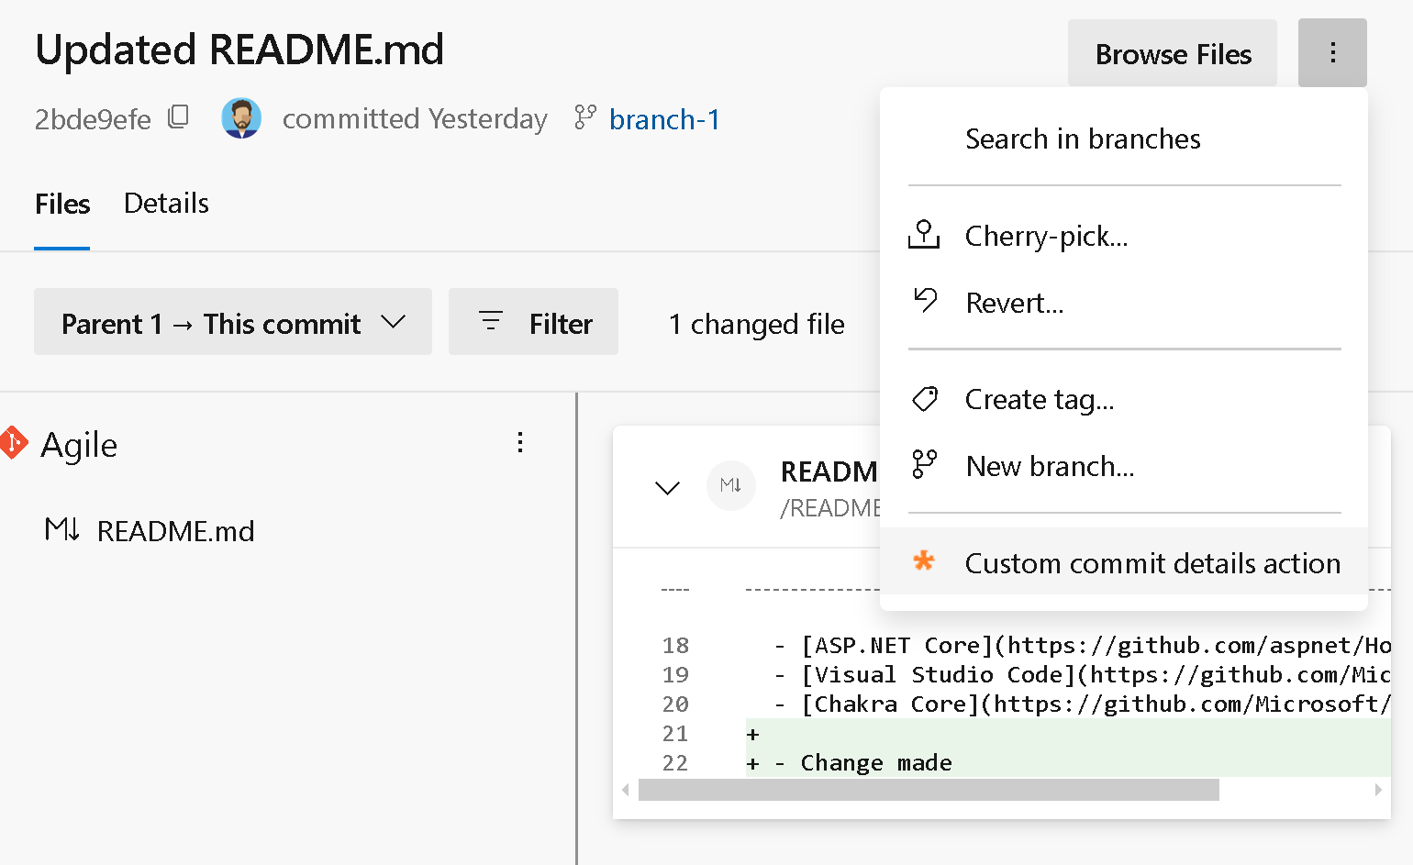Screen dimensions: 1413x865
Task: Collapse the README.md diff section
Action: pos(668,487)
